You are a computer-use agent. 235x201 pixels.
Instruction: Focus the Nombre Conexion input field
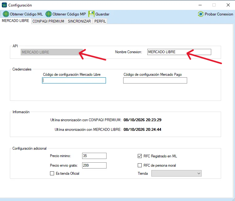pos(179,52)
